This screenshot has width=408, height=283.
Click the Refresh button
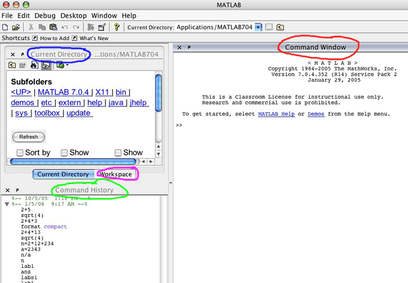tap(29, 137)
